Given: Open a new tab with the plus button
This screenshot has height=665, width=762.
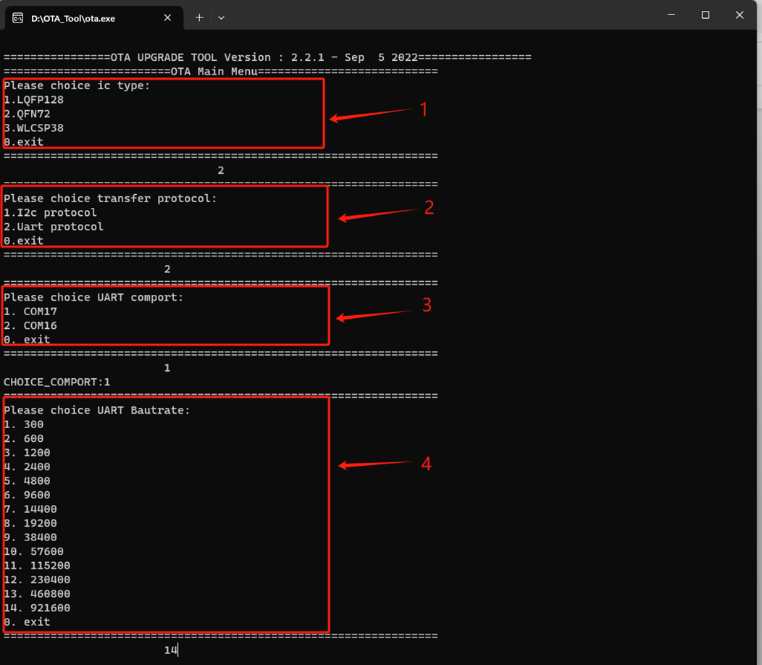Looking at the screenshot, I should (199, 18).
